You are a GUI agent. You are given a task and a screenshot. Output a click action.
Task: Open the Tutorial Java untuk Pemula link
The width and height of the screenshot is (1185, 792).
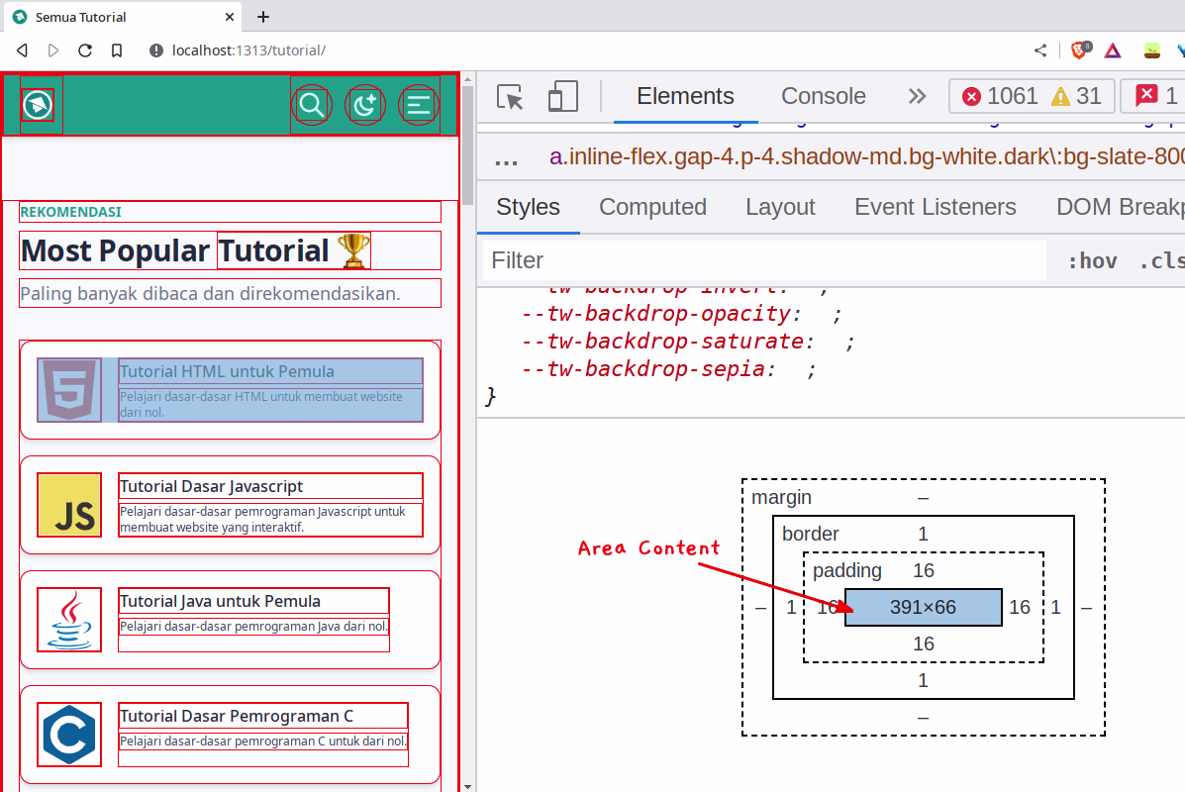[x=220, y=601]
